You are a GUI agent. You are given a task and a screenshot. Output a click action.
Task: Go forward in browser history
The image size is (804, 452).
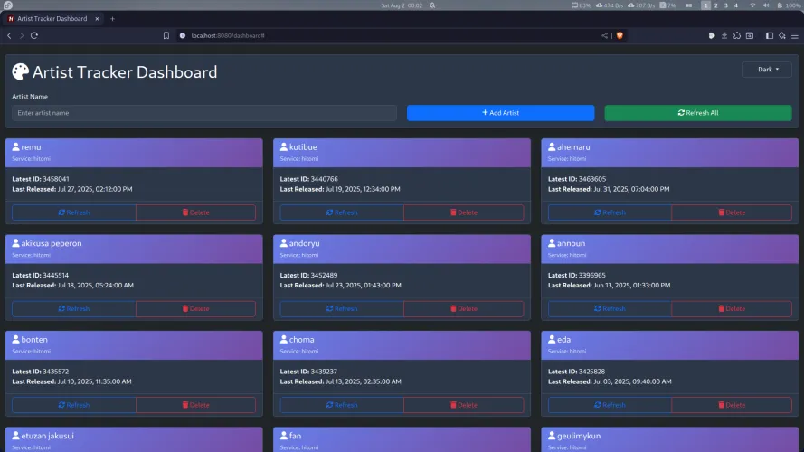tap(22, 35)
